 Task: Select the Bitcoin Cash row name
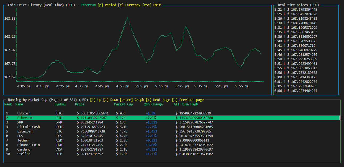[28, 127]
